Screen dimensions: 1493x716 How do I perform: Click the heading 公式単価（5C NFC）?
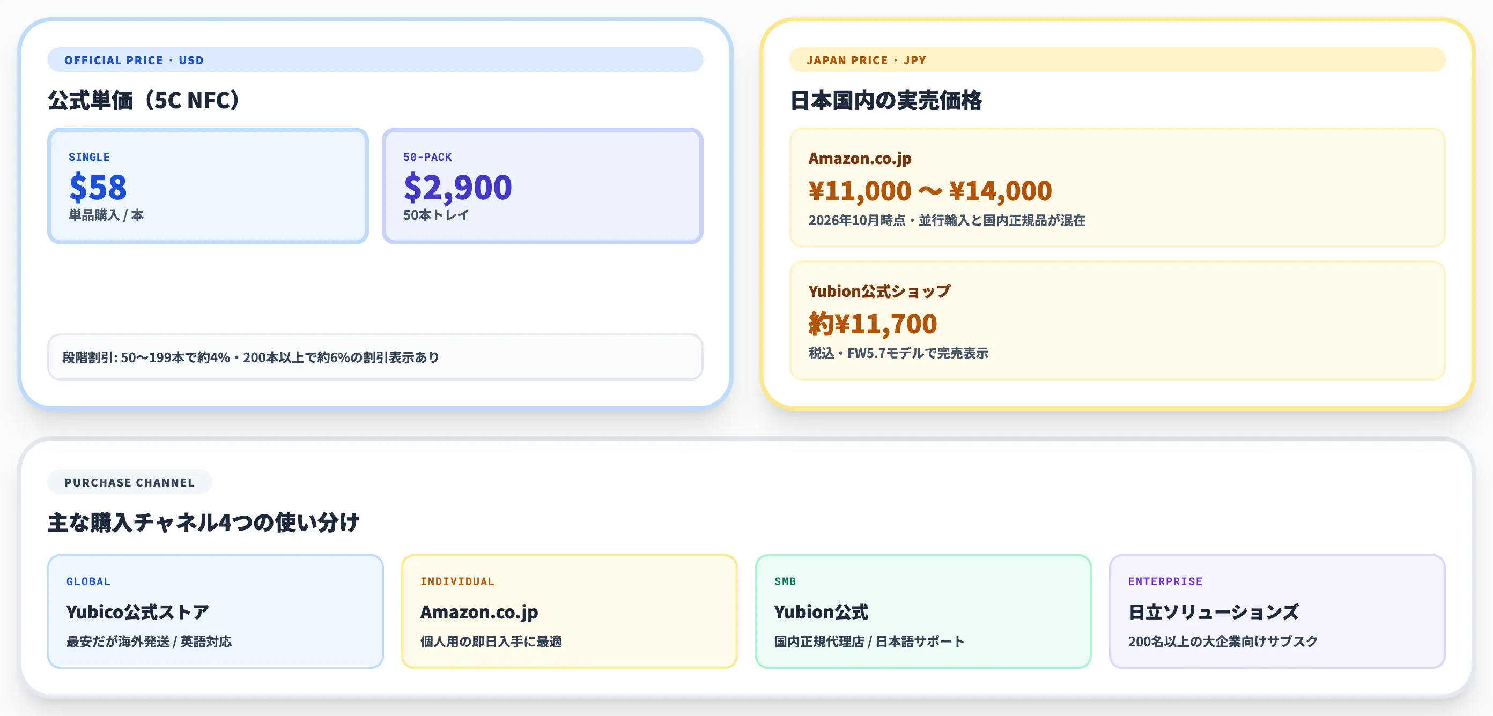(x=144, y=100)
